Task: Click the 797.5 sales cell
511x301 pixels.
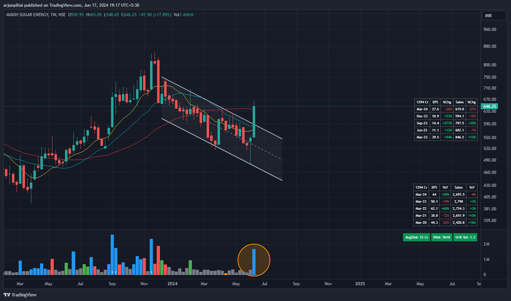Action: 460,123
